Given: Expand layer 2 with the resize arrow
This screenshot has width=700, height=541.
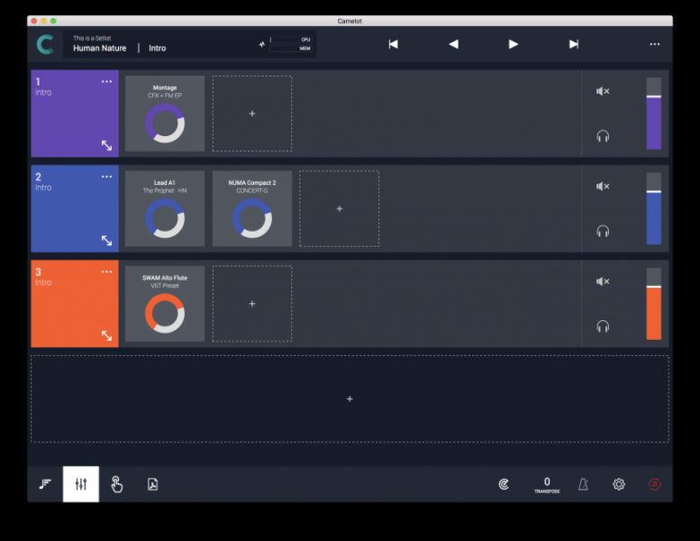Looking at the screenshot, I should click(x=106, y=241).
